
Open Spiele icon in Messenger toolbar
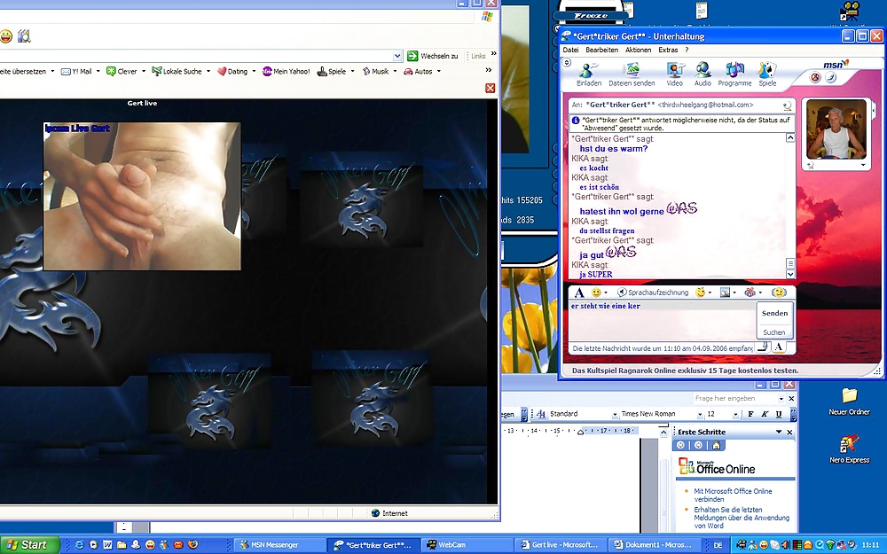point(767,71)
